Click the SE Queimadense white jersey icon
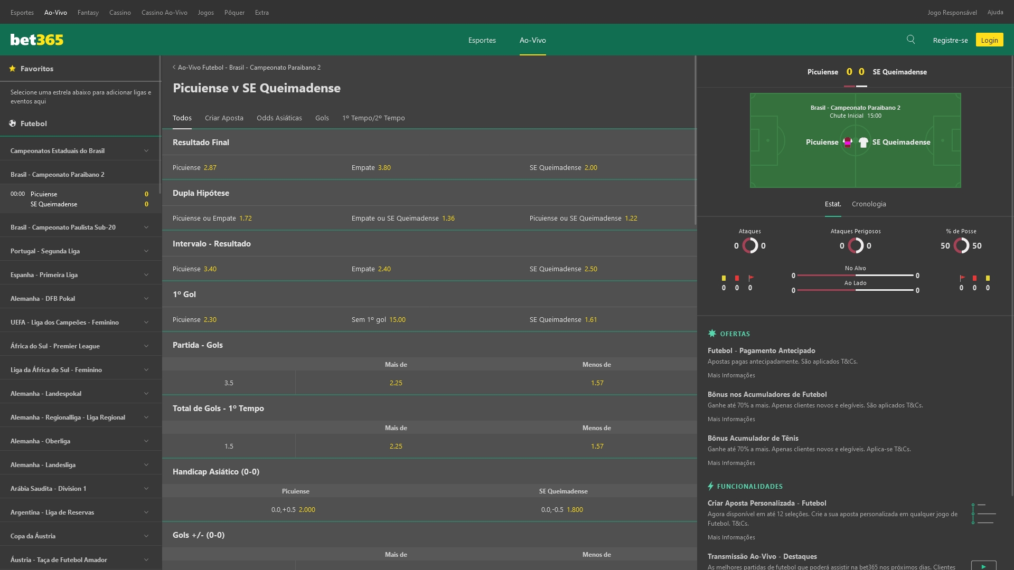 click(x=863, y=142)
